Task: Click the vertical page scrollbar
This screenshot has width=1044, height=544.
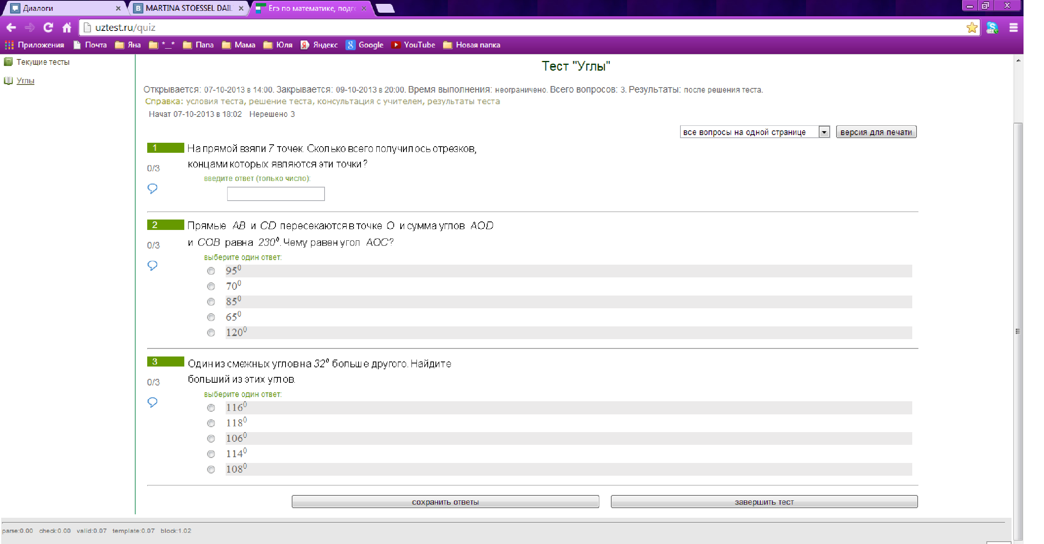Action: point(1018,331)
